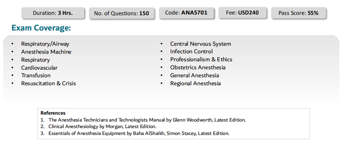This screenshot has width=342, height=144.
Task: Click the Fee: USD240 box
Action: [x=242, y=13]
